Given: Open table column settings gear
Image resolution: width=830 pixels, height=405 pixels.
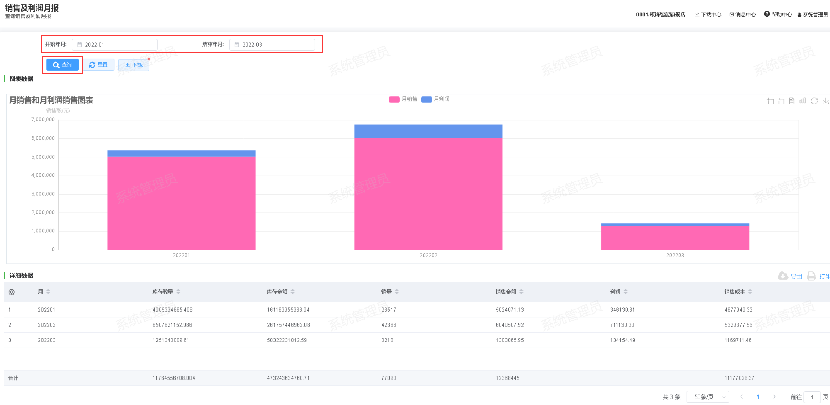Looking at the screenshot, I should point(12,292).
